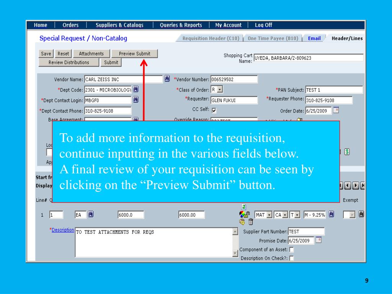Check the Description On Check box
This screenshot has height=294, width=392.
click(x=291, y=258)
